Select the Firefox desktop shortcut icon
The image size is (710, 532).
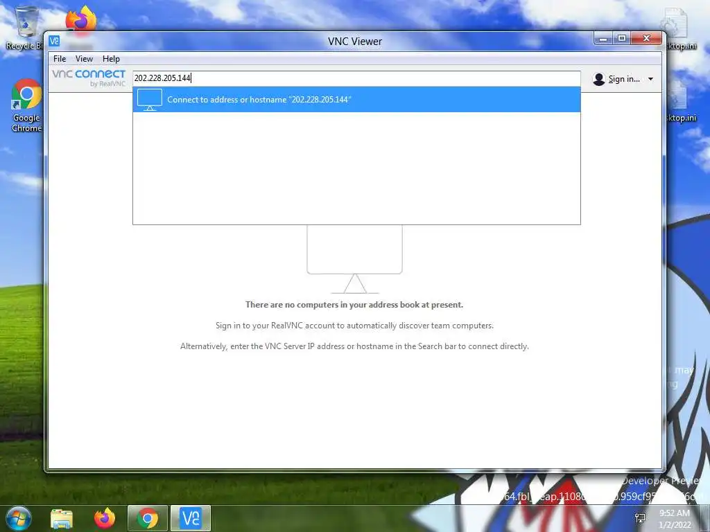(80, 19)
